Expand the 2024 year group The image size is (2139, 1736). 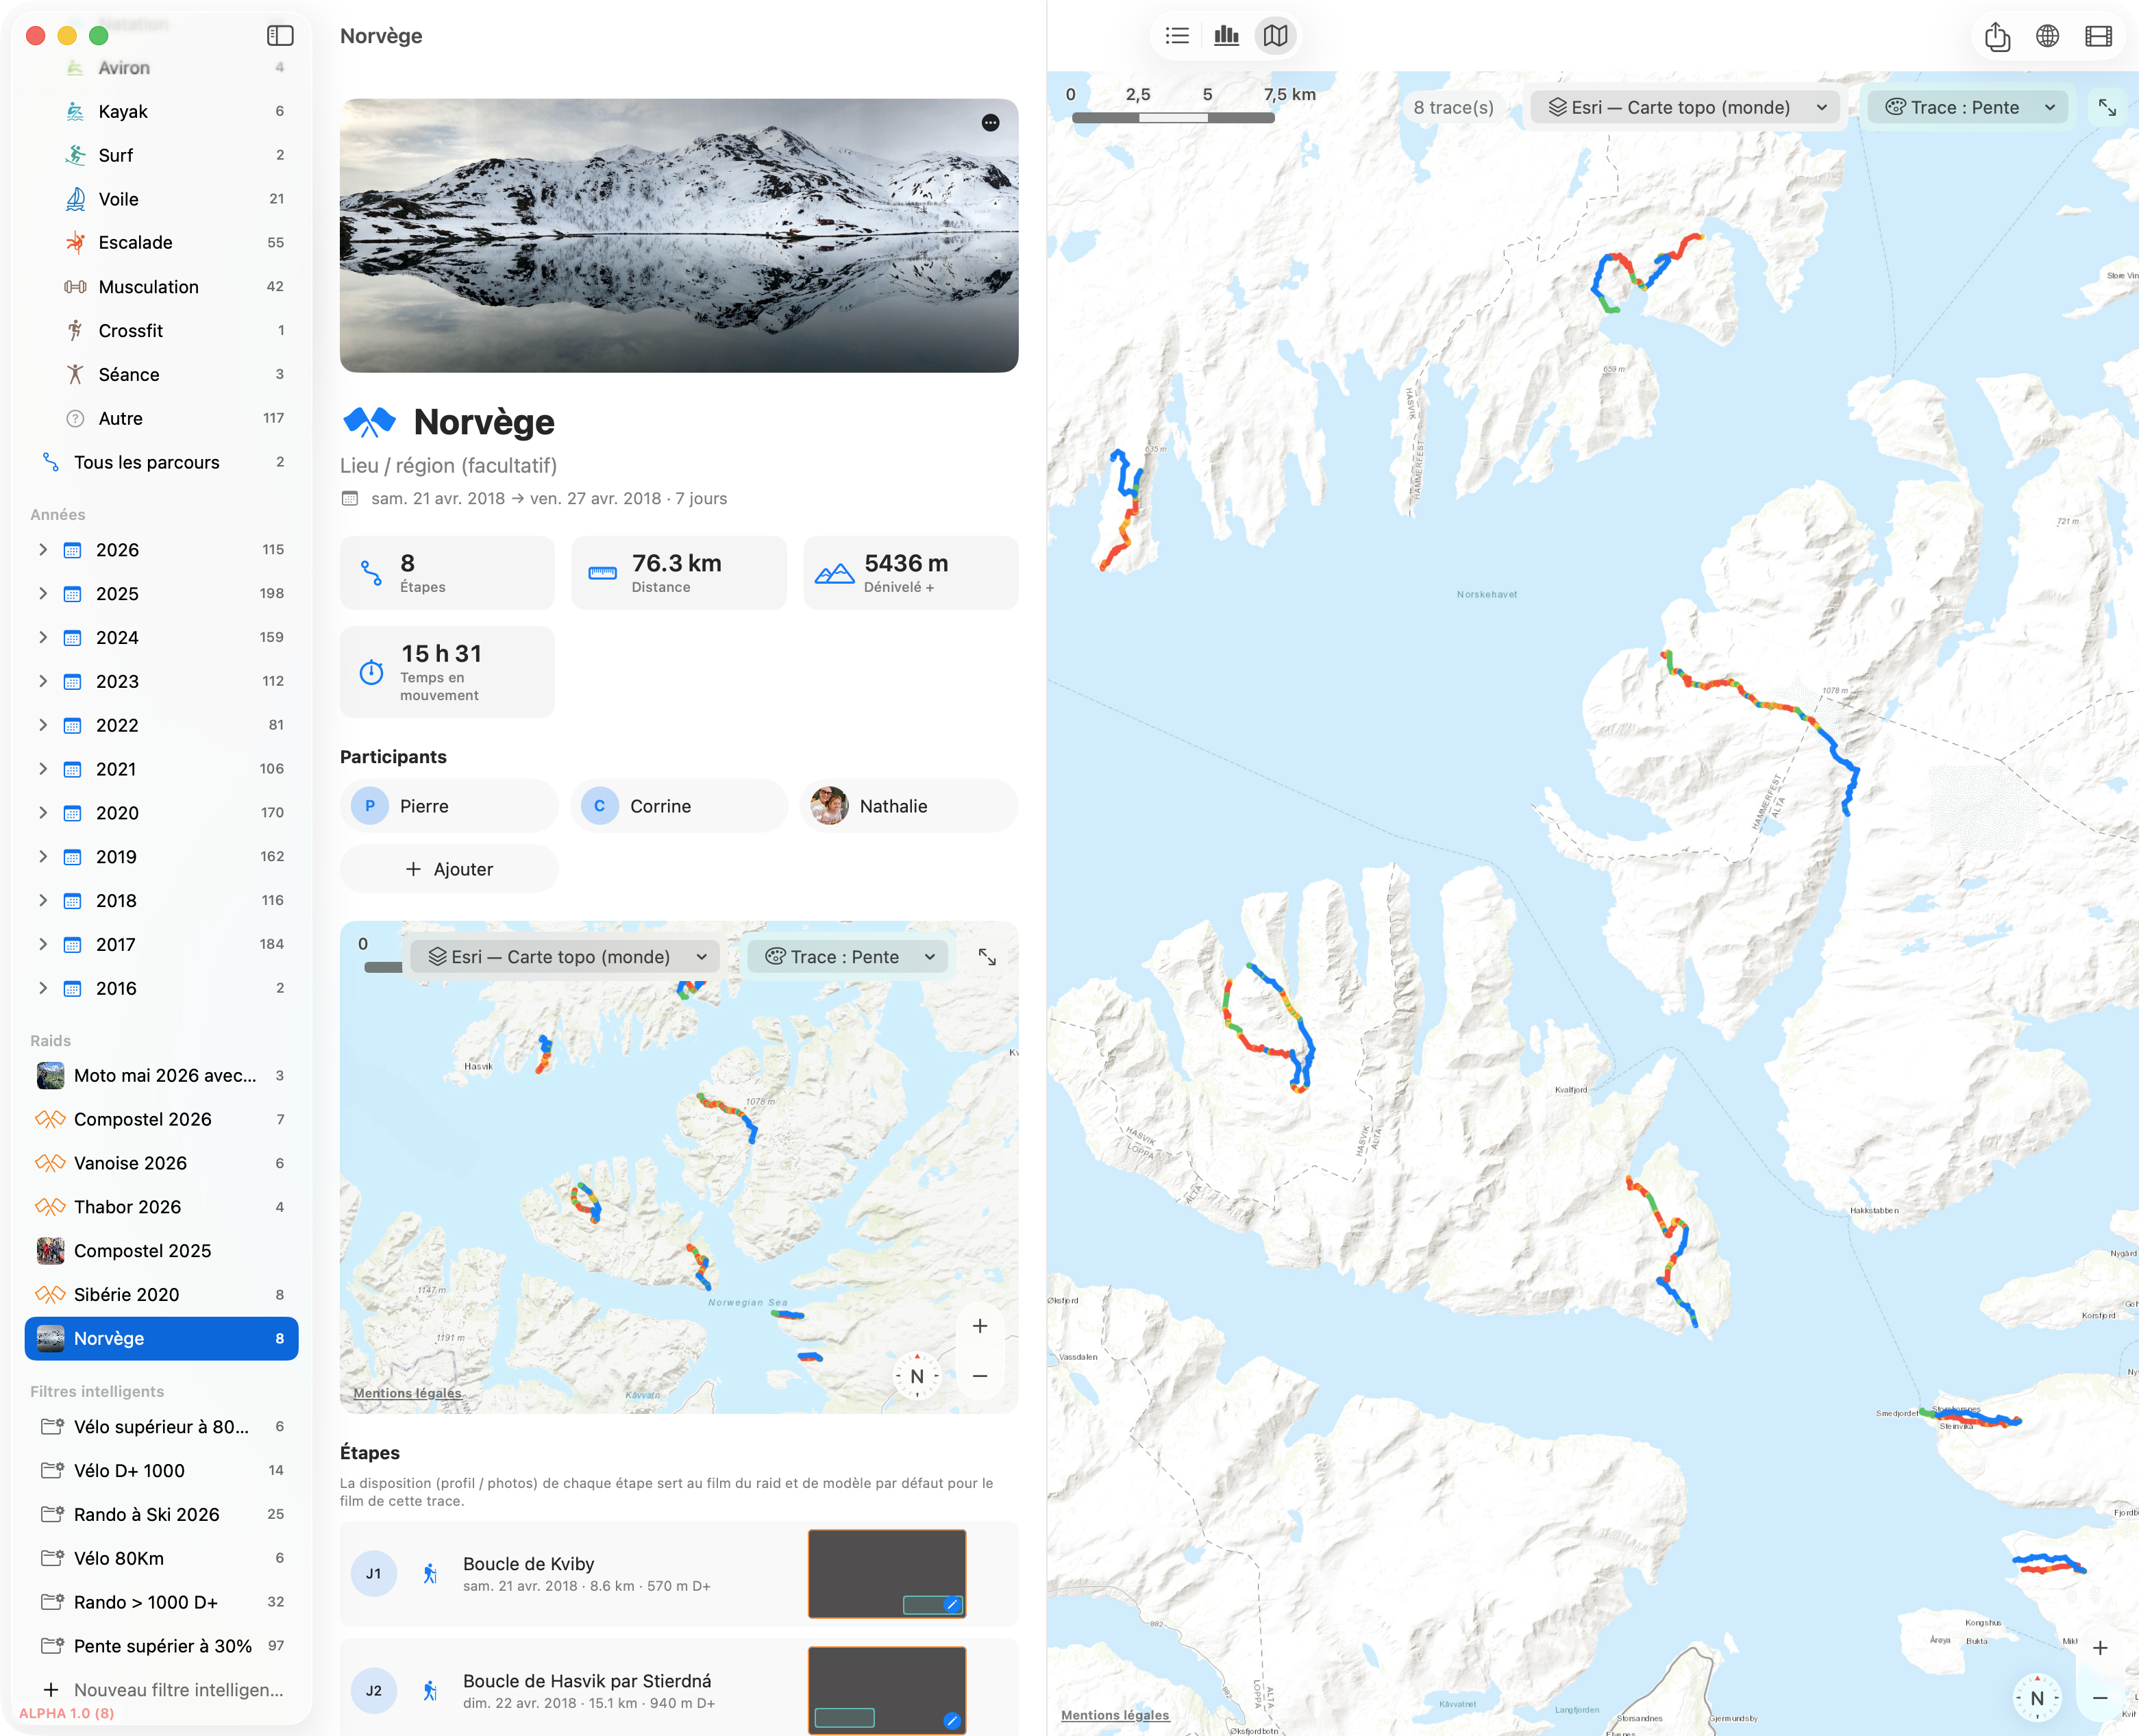click(42, 637)
